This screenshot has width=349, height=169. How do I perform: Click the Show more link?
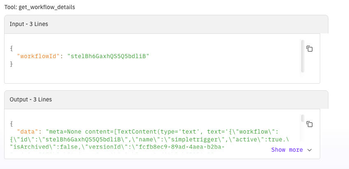pyautogui.click(x=287, y=150)
